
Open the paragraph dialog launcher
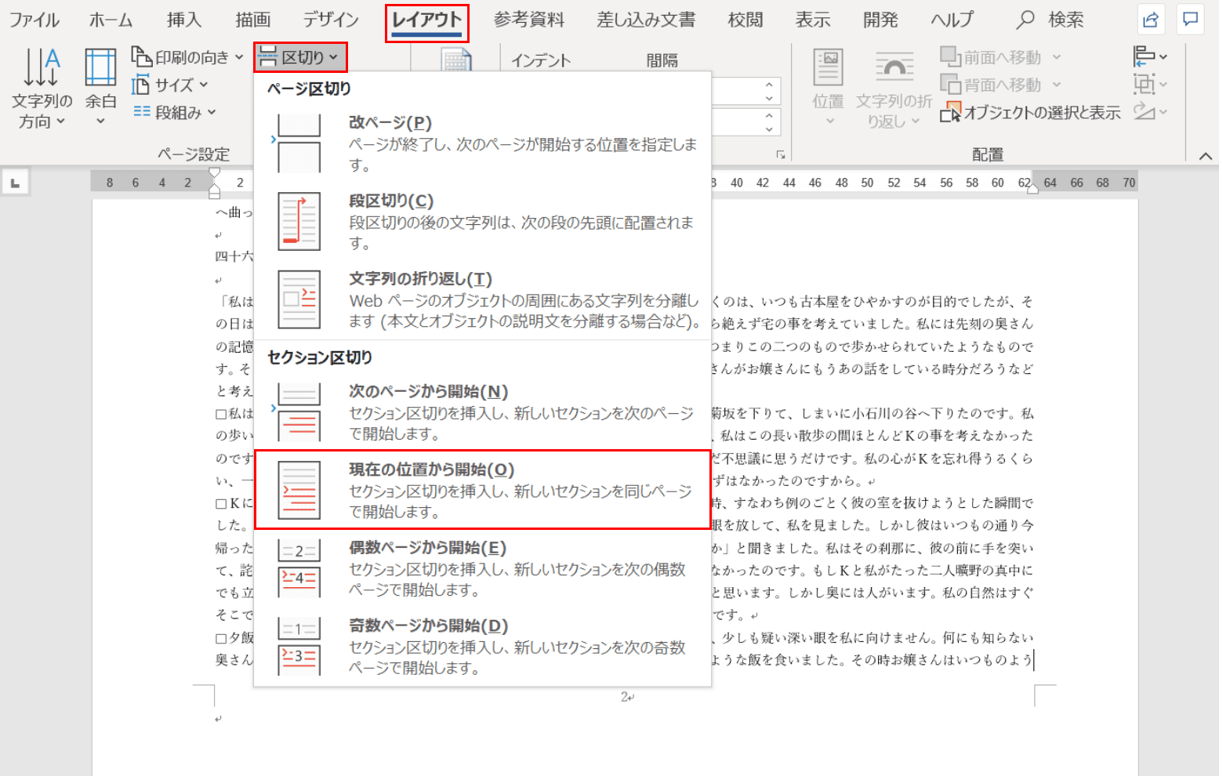tap(781, 155)
